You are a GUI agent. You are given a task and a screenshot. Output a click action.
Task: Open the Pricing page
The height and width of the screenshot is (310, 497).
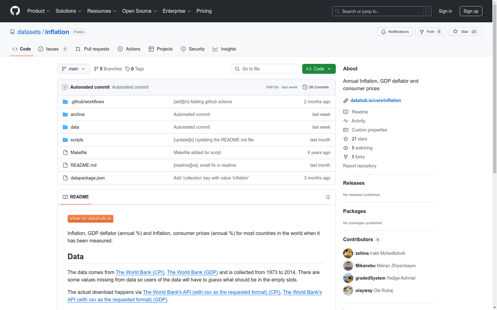pos(204,11)
